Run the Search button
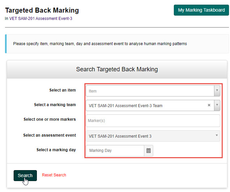230x192 pixels. 25,175
